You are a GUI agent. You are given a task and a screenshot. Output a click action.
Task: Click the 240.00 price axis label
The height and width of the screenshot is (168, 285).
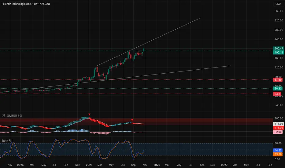click(x=279, y=39)
